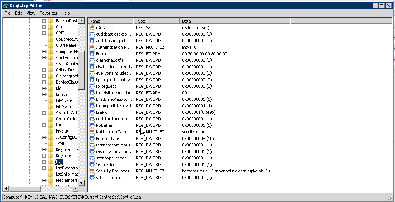Click the icon next to forceguest
Viewport: 395px width, 202px height.
point(92,86)
